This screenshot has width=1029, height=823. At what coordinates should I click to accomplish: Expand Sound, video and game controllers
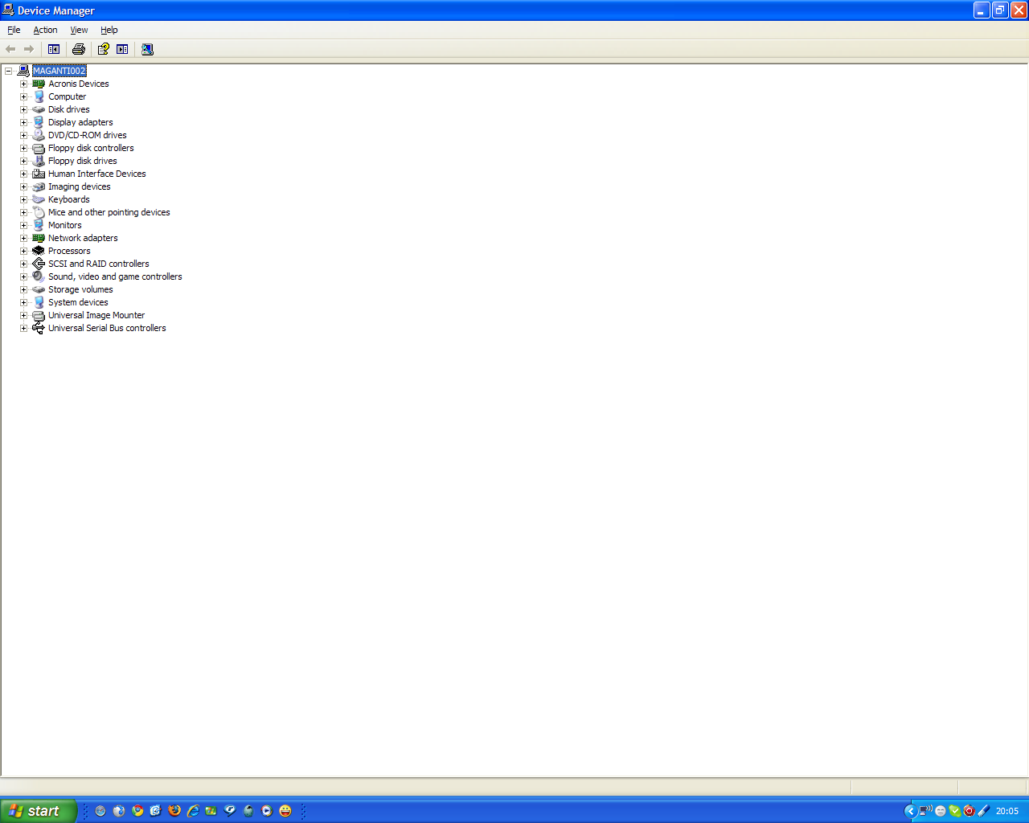23,276
